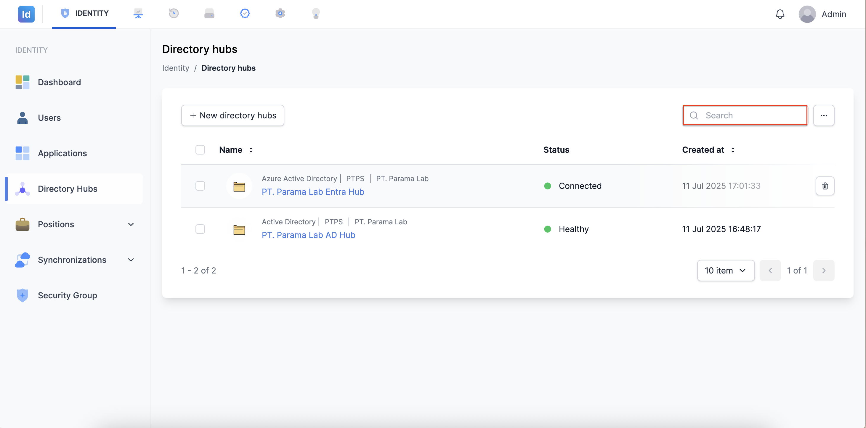Viewport: 866px width, 428px height.
Task: Click '1 - 2 of 2' count text
Action: (199, 271)
